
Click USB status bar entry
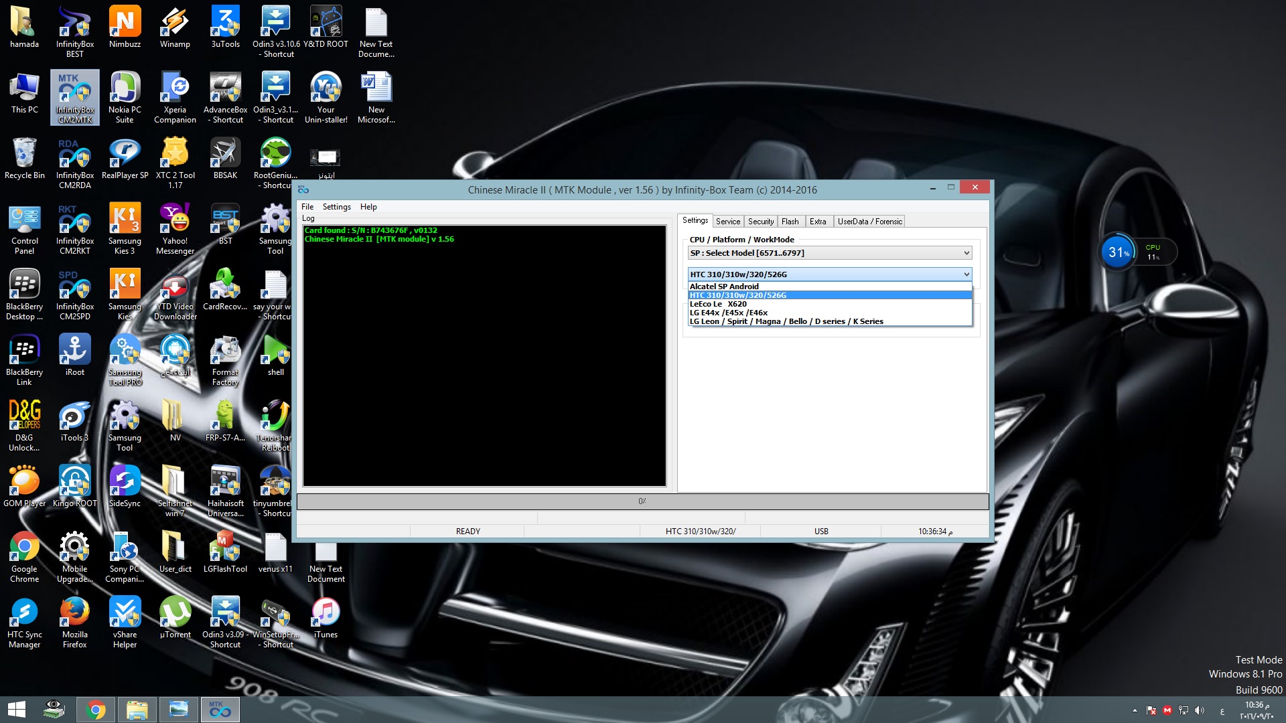tap(821, 532)
